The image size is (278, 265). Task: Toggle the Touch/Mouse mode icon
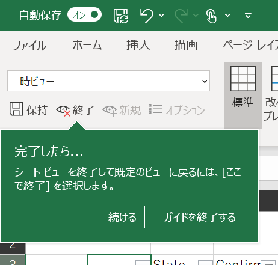211,16
